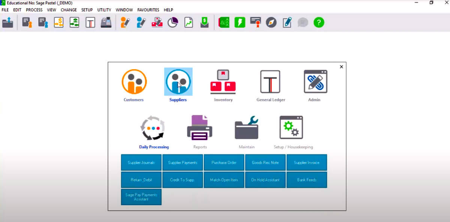Open the Customers module icon

point(134,82)
